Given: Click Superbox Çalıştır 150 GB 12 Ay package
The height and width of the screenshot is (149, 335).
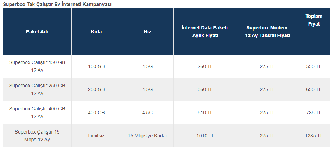Looking at the screenshot, I should [37, 66].
